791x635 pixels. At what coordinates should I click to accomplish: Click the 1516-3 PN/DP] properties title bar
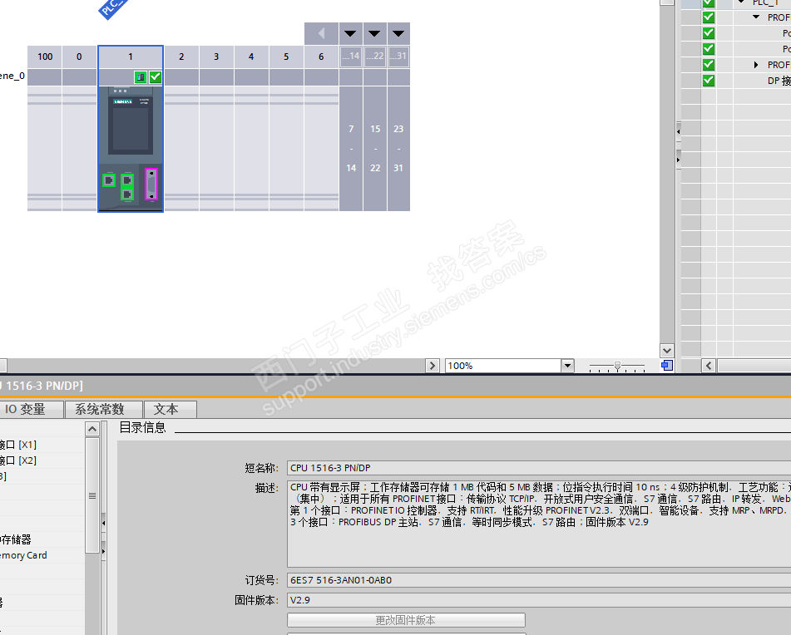coord(396,386)
